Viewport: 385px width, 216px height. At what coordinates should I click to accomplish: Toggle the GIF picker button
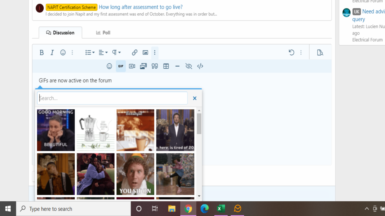[121, 66]
